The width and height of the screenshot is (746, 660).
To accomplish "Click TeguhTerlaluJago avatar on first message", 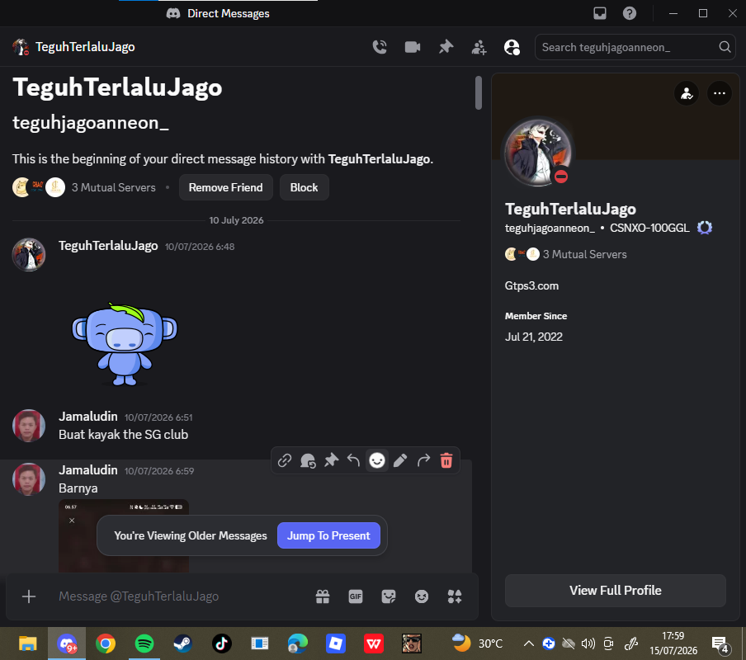I will click(29, 255).
